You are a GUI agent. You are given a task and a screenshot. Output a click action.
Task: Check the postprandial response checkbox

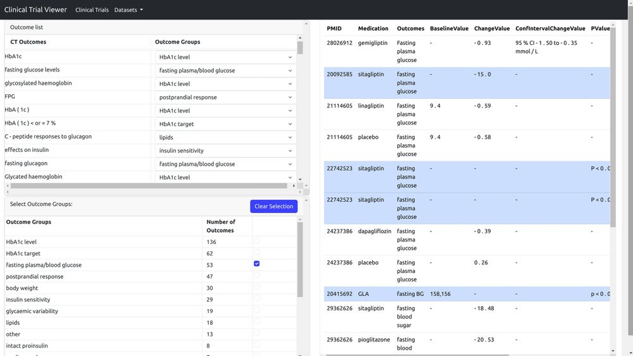point(257,275)
